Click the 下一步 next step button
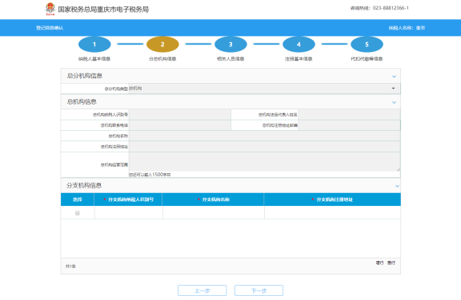The image size is (461, 300). coord(259,290)
